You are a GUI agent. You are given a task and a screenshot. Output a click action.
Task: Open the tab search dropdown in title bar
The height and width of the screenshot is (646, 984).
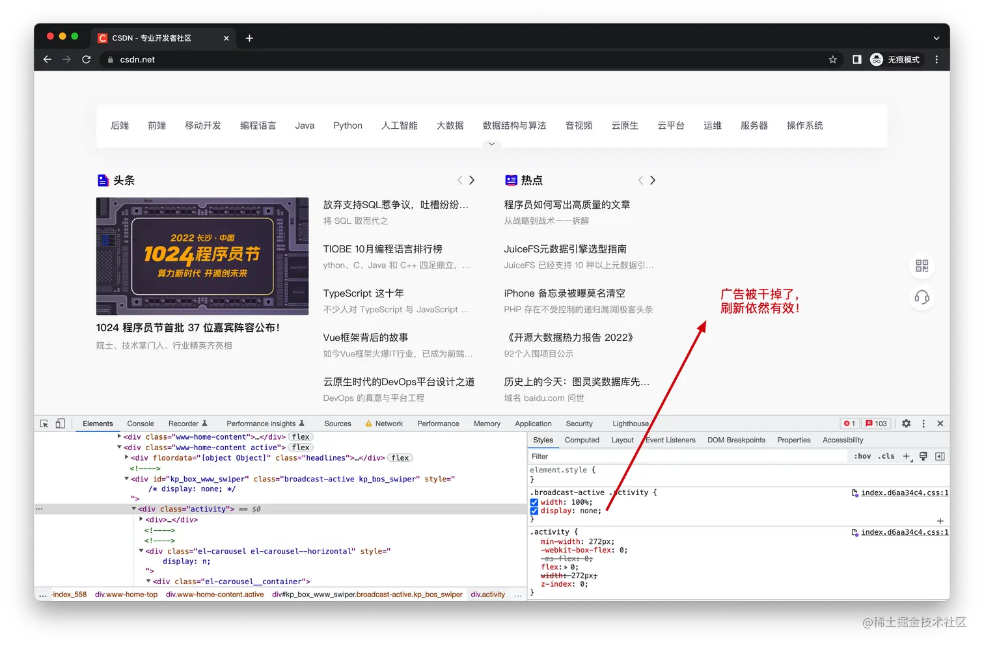click(936, 38)
